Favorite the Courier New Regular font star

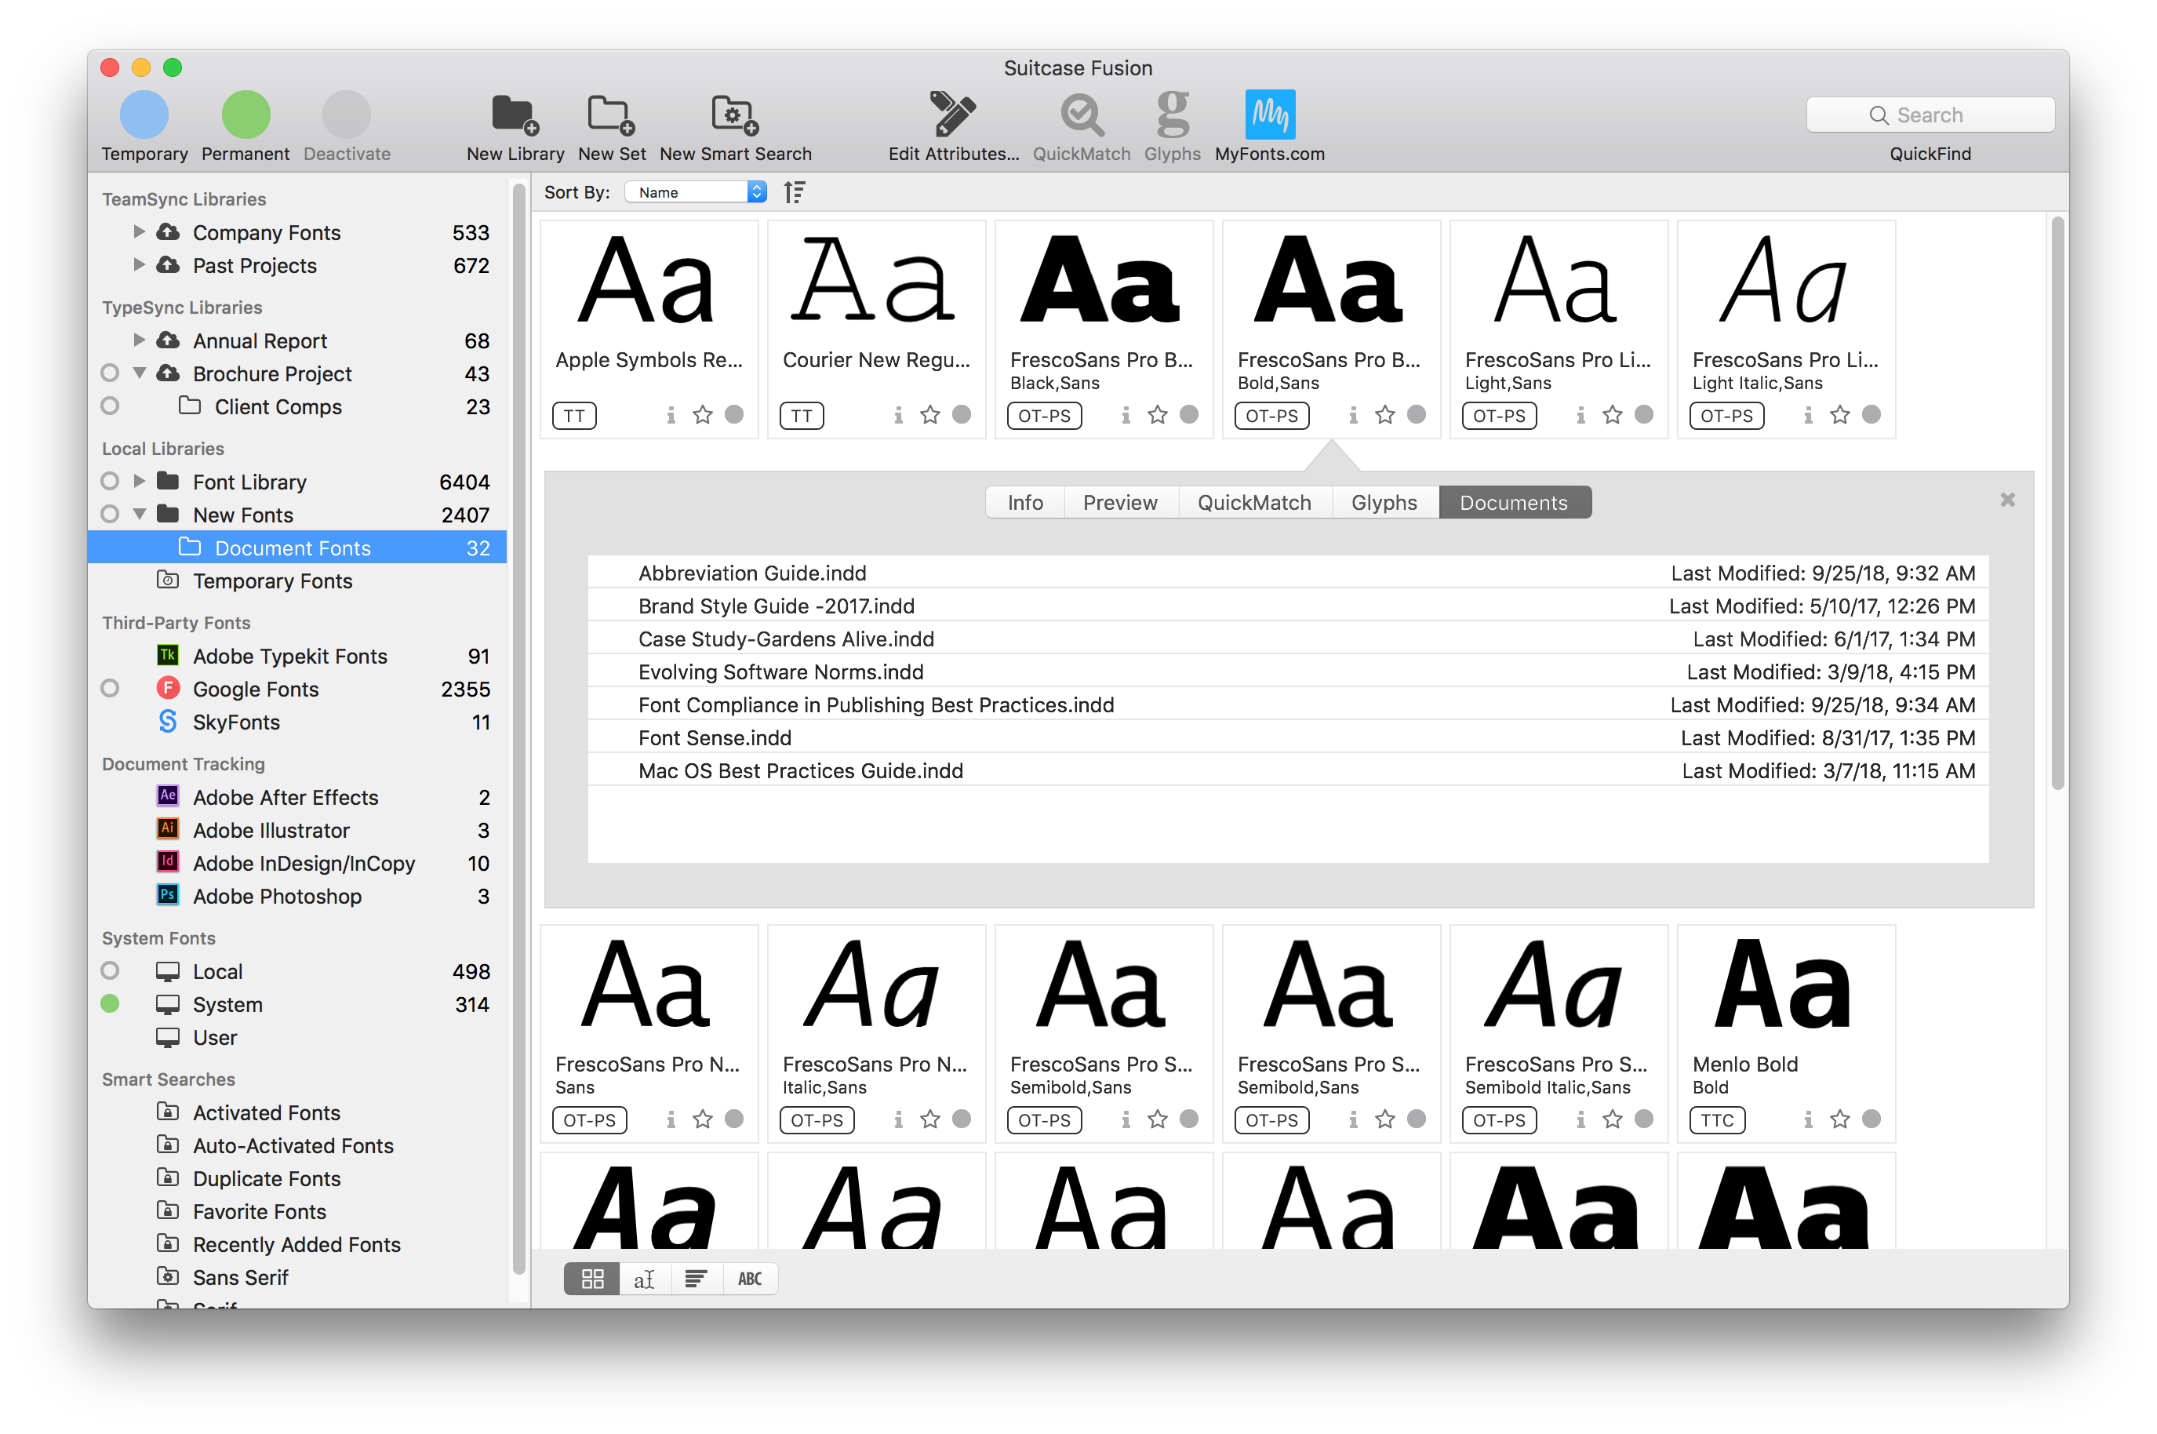pos(930,415)
